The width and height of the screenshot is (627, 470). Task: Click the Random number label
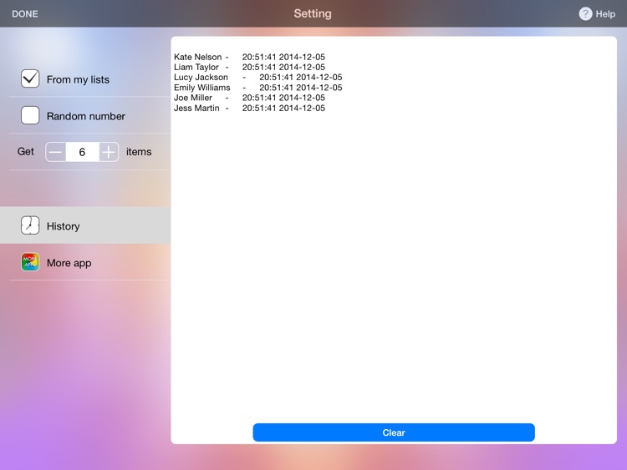point(86,116)
